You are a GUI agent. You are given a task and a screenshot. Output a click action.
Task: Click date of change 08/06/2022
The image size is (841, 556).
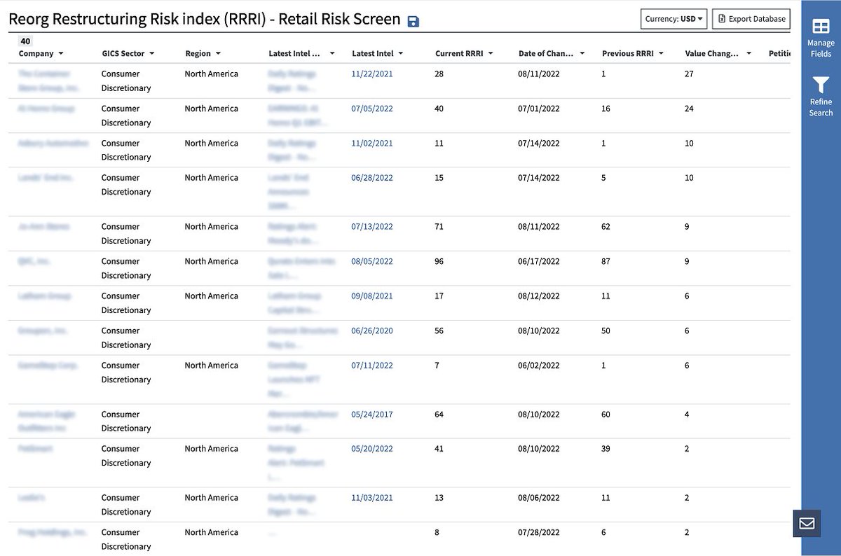coord(539,497)
